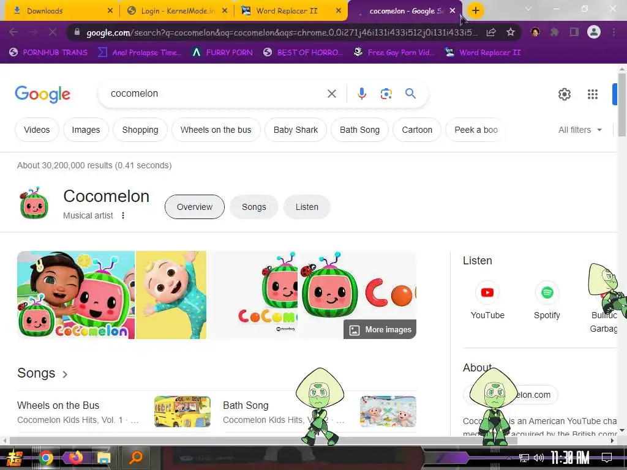This screenshot has height=470, width=627.
Task: Stop loading the page
Action: (53, 32)
